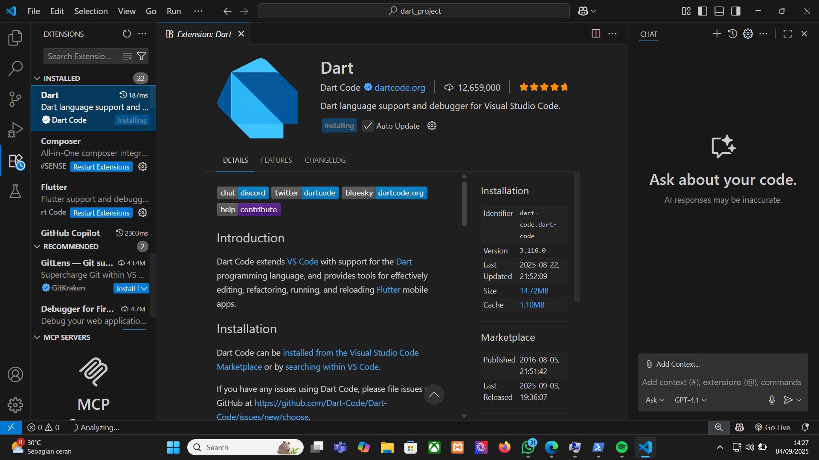Screen dimensions: 819x460
Task: Visit the dartcode.org link
Action: [x=399, y=88]
